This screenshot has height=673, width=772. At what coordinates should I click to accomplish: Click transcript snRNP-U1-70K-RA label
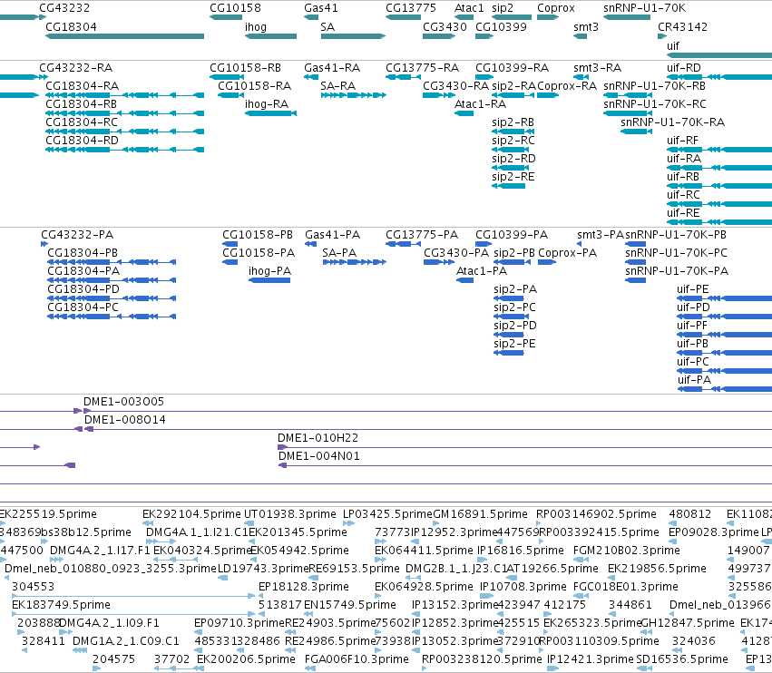[x=672, y=122]
